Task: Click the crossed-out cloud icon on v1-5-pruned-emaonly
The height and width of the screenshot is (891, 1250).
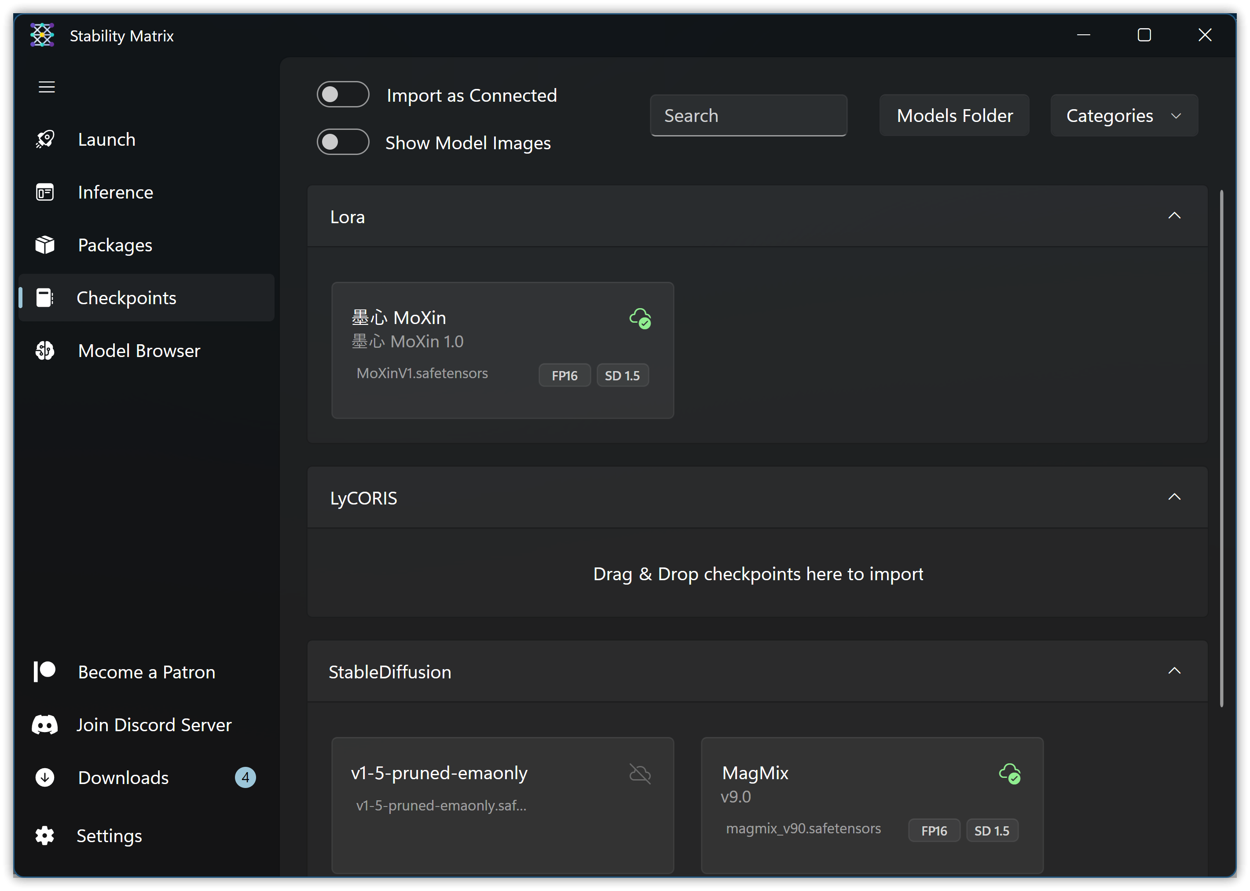Action: click(x=639, y=773)
